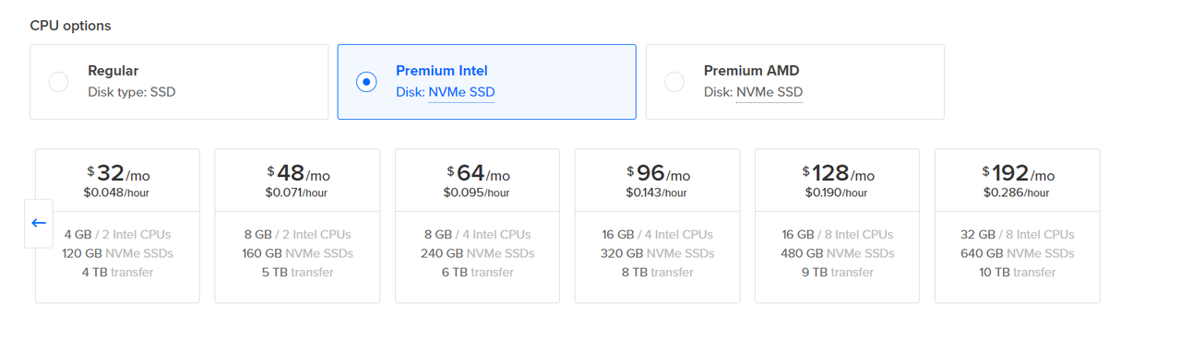Choose the $48/mo plan card
Image resolution: width=1181 pixels, height=338 pixels.
297,226
